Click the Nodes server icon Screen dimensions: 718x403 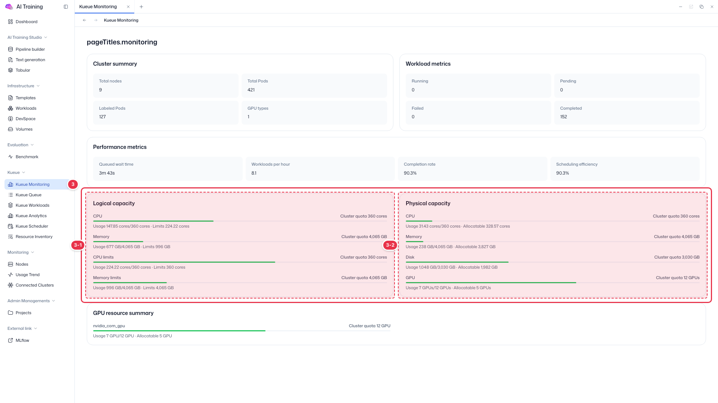pyautogui.click(x=10, y=264)
